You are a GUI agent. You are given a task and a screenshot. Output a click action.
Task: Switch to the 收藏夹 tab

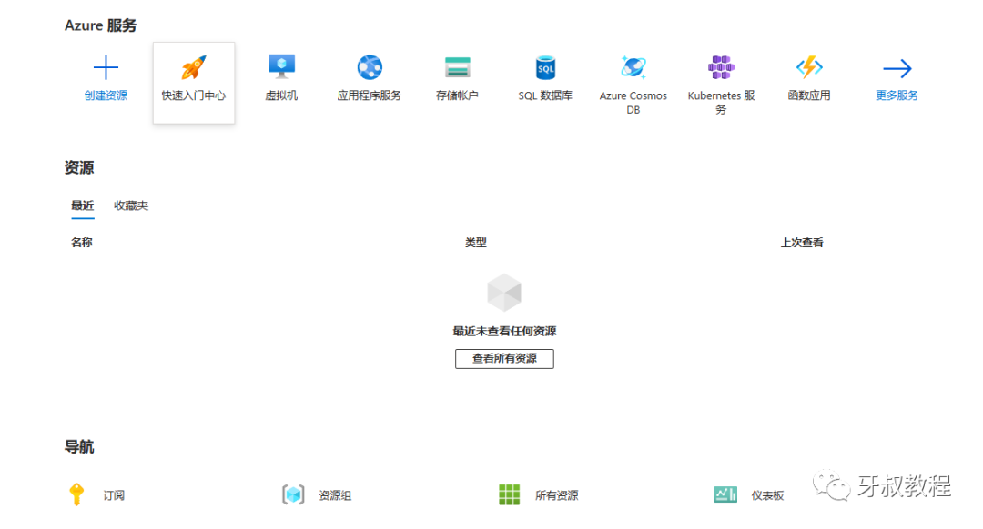[131, 206]
